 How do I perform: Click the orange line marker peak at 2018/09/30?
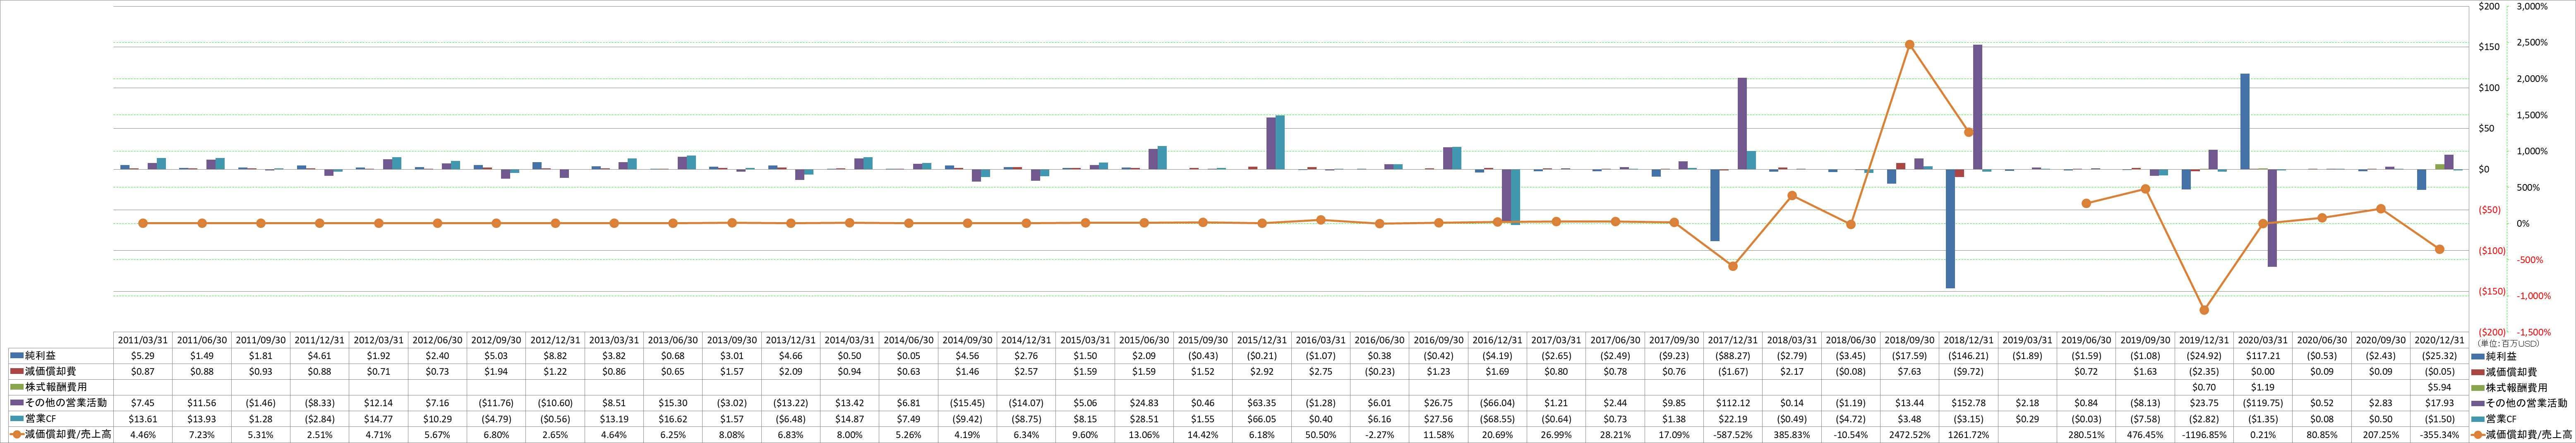pos(1909,44)
